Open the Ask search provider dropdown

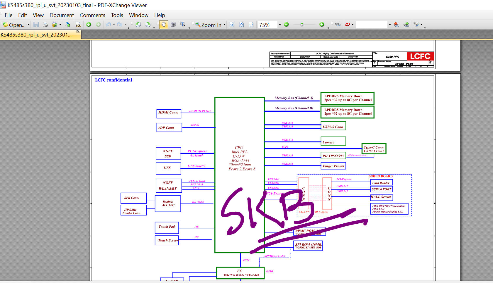(x=353, y=25)
